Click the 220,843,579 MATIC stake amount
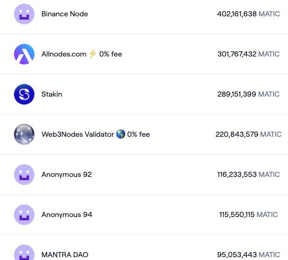The width and height of the screenshot is (288, 260). pyautogui.click(x=248, y=134)
